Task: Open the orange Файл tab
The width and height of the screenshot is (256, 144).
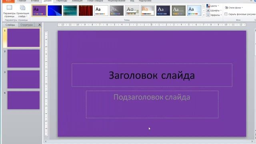Action: click(8, 1)
